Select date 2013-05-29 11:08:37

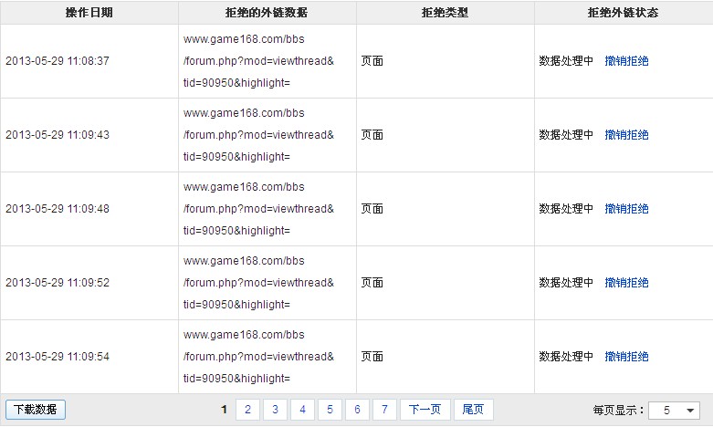pyautogui.click(x=58, y=61)
